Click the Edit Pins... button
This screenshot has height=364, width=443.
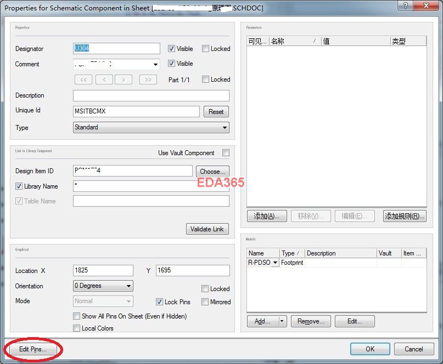click(33, 349)
